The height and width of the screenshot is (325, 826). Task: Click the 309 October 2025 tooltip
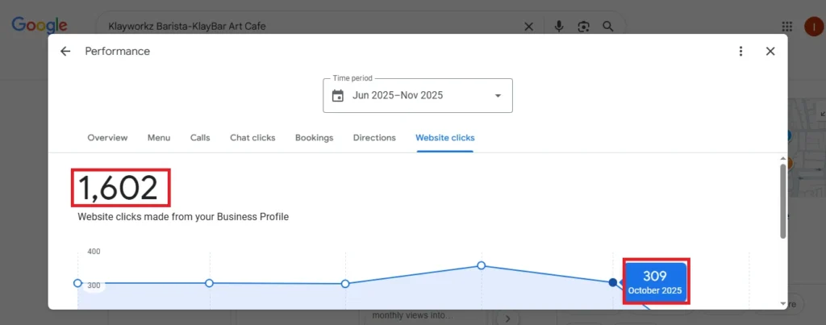pyautogui.click(x=655, y=281)
